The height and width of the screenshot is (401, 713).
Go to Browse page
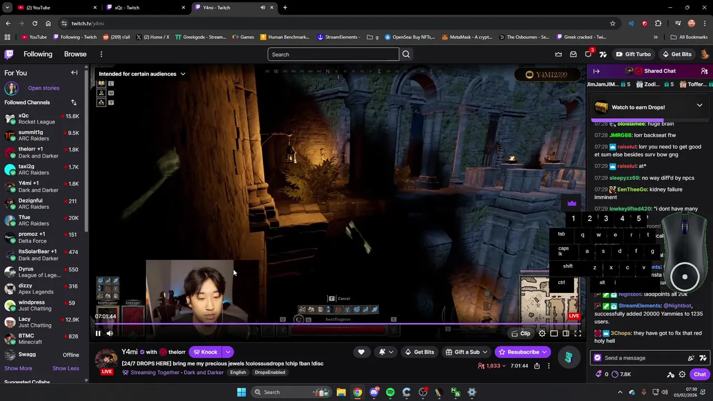75,54
